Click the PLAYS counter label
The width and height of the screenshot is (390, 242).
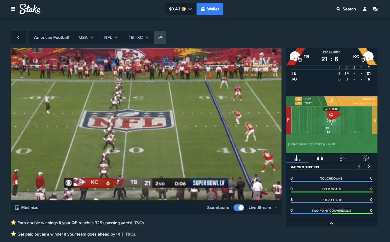coord(308,99)
